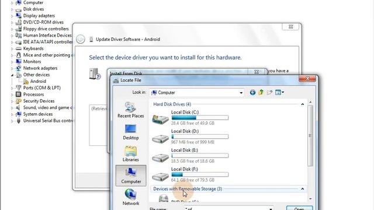The height and width of the screenshot is (210, 374).
Task: Click Hard Disk Drives (4) group header
Action: click(172, 104)
